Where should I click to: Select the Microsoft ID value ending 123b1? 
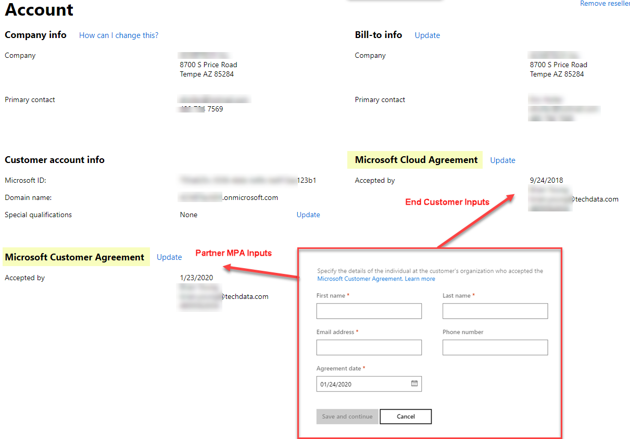(248, 180)
